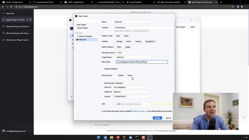Image resolution: width=249 pixels, height=140 pixels.
Task: Choose the Bukkit platform
Action: point(129,42)
